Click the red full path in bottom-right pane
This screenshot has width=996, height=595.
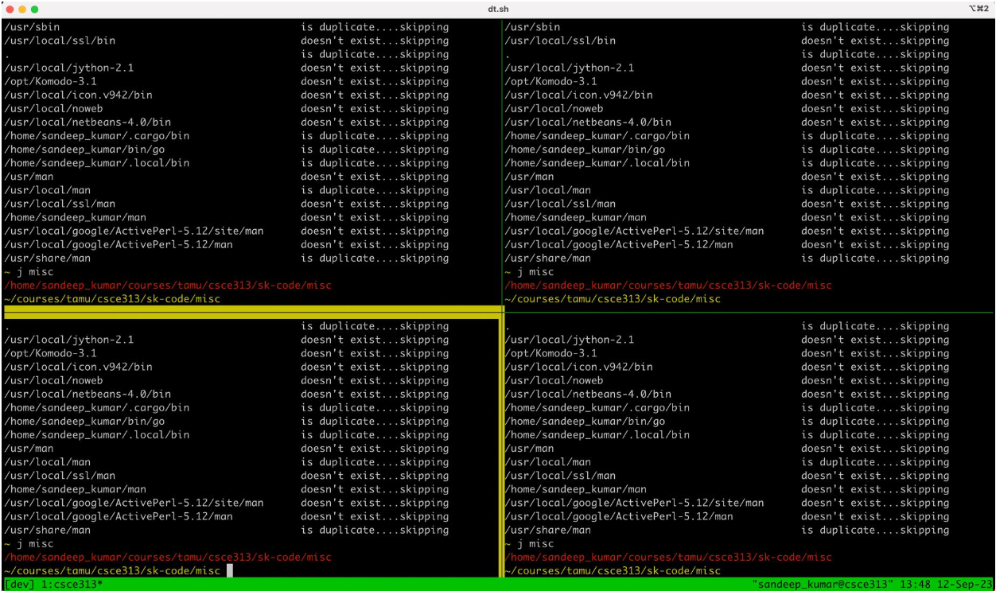click(668, 558)
